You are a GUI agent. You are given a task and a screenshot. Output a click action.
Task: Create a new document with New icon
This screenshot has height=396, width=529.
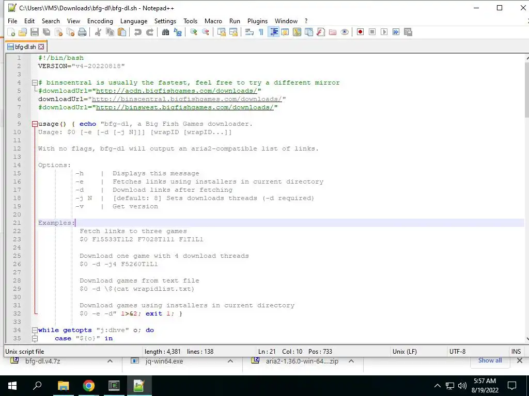pos(11,32)
